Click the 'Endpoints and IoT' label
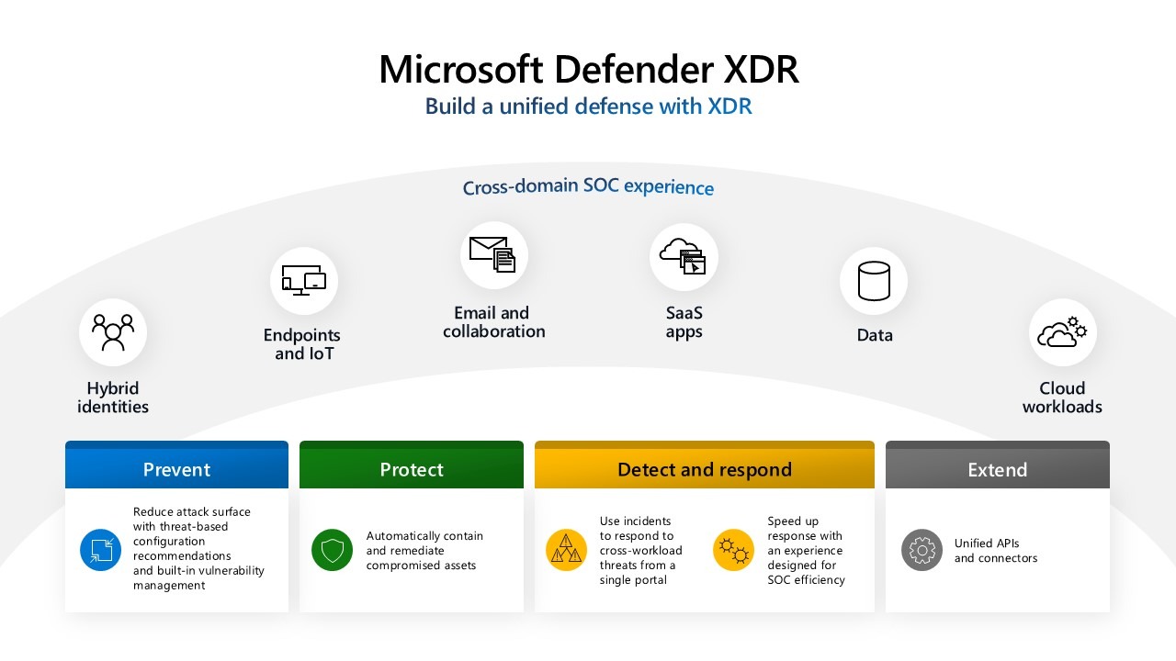1176x661 pixels. (302, 344)
